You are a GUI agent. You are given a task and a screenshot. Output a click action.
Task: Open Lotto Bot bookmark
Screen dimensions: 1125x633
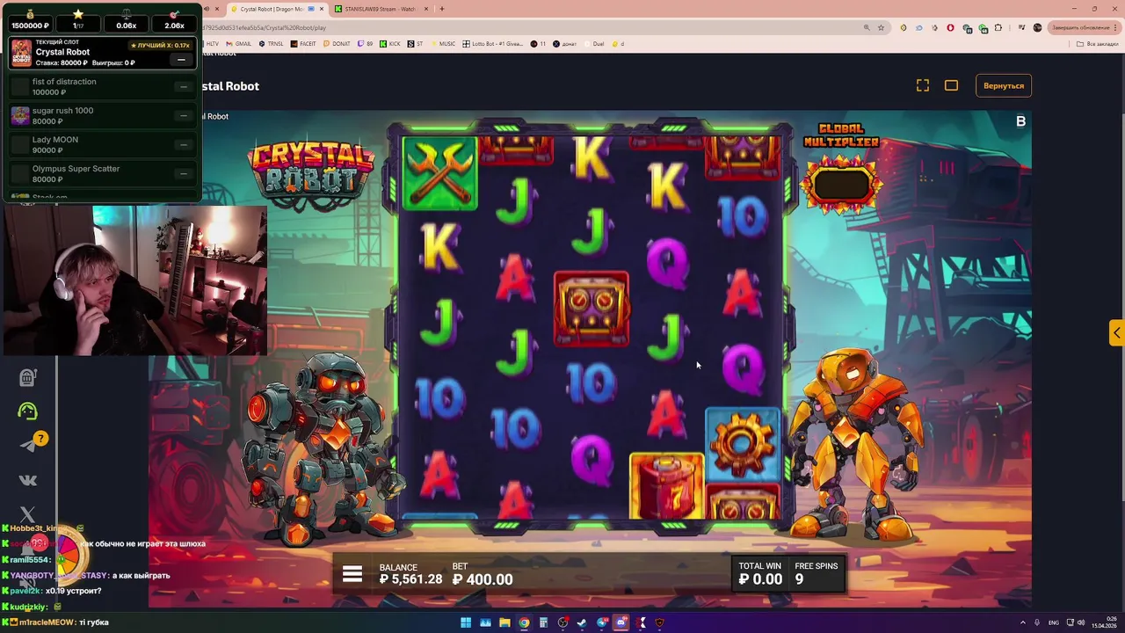495,43
